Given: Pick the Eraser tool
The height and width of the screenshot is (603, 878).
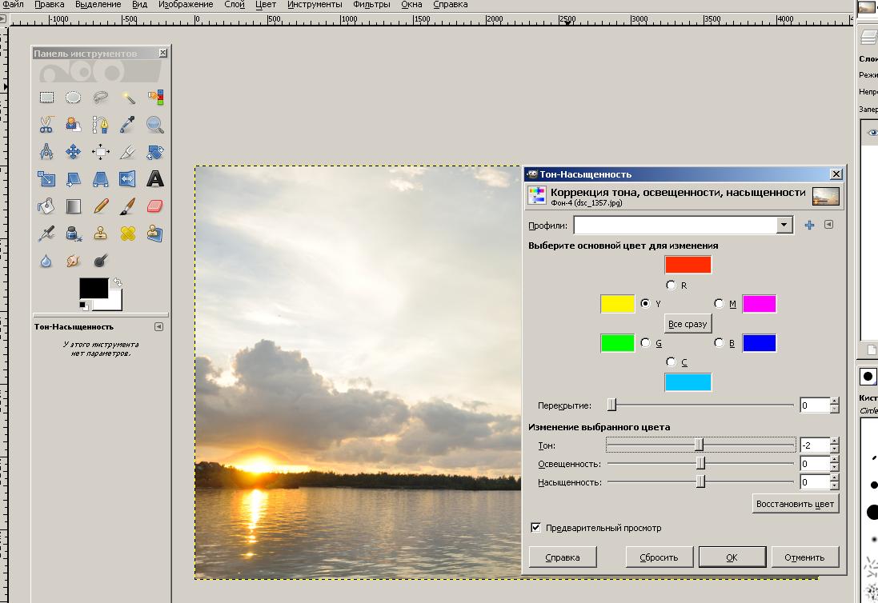Looking at the screenshot, I should pyautogui.click(x=155, y=206).
